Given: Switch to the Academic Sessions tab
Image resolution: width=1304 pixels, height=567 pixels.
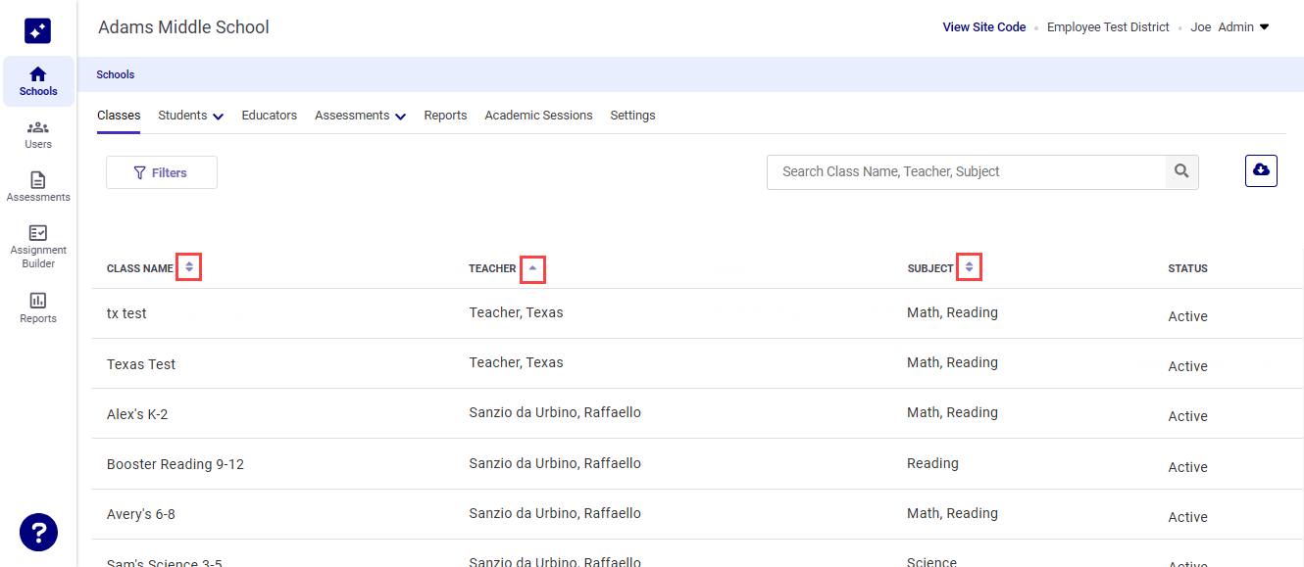Looking at the screenshot, I should click(538, 116).
